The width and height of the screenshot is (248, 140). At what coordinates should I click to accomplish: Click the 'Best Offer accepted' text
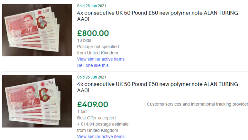click(96, 118)
